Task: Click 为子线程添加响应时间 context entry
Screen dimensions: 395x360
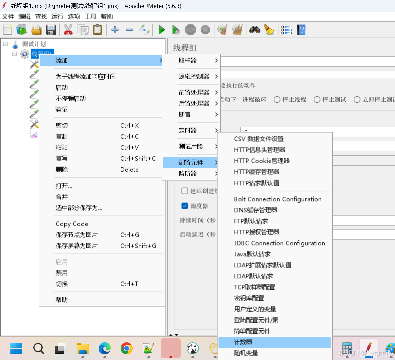Action: tap(101, 77)
